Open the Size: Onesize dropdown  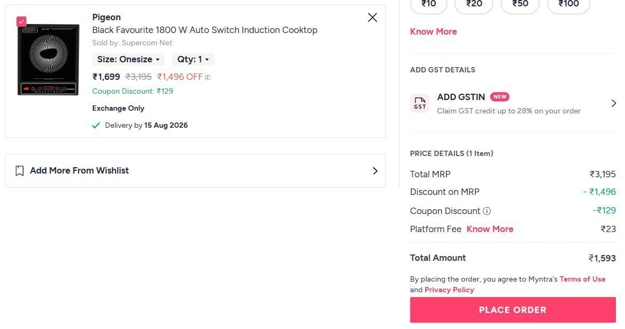pyautogui.click(x=128, y=59)
